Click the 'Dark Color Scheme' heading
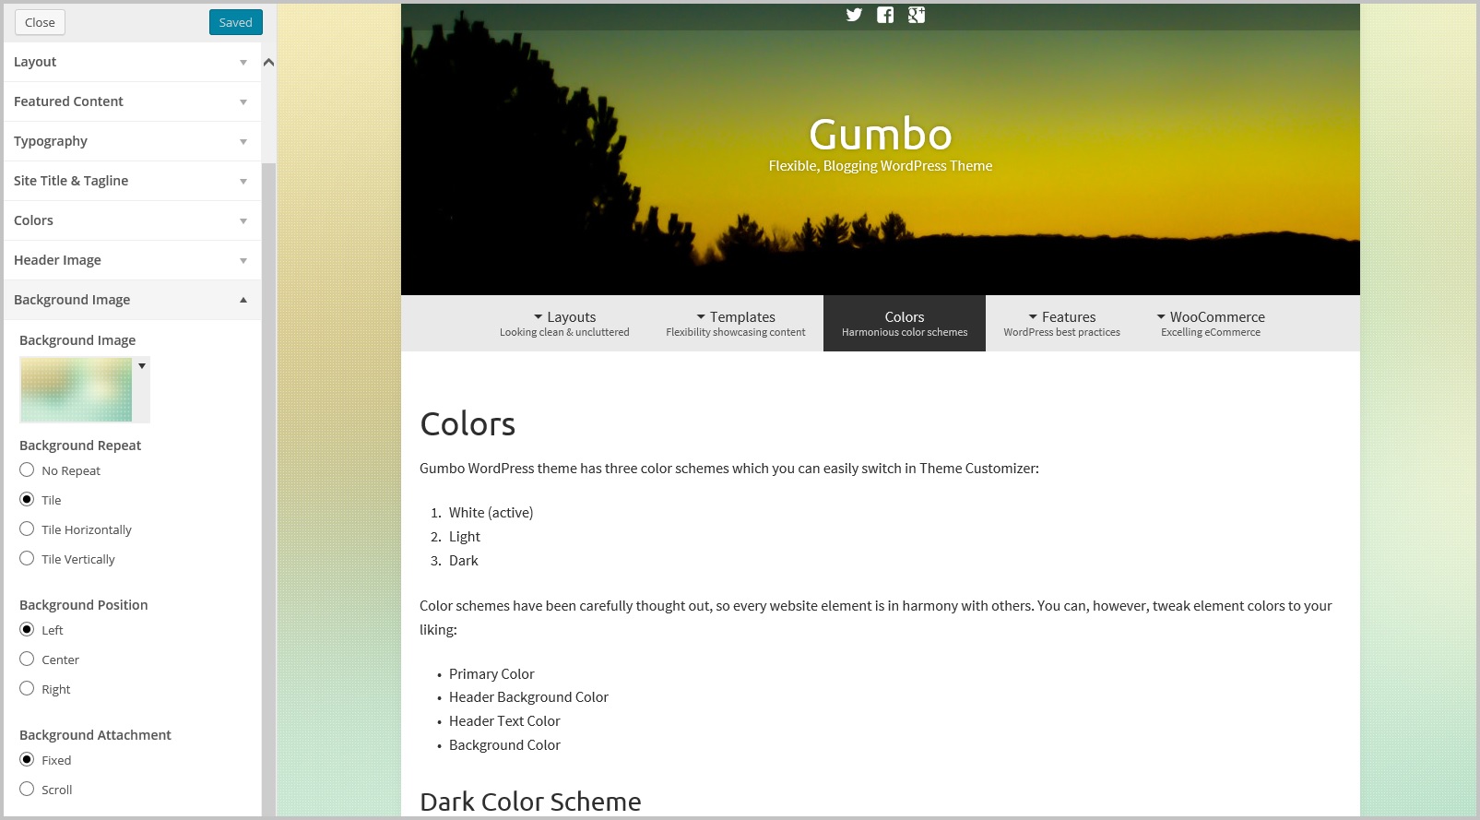This screenshot has width=1480, height=820. tap(530, 802)
